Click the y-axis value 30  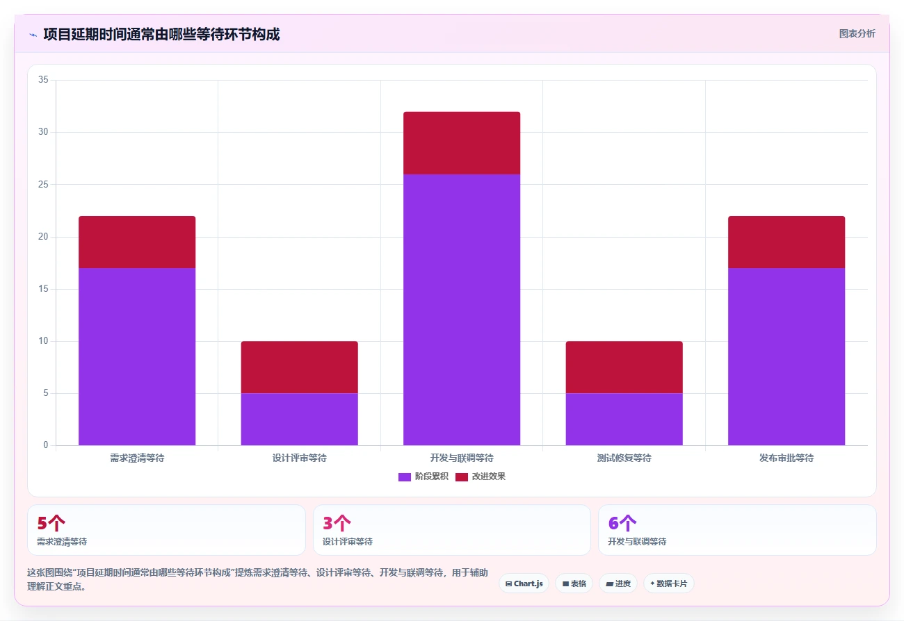coord(43,132)
